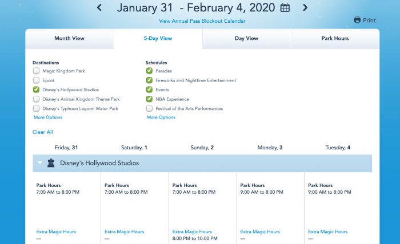Switch to the Month View tab
400x244 pixels.
click(x=69, y=39)
